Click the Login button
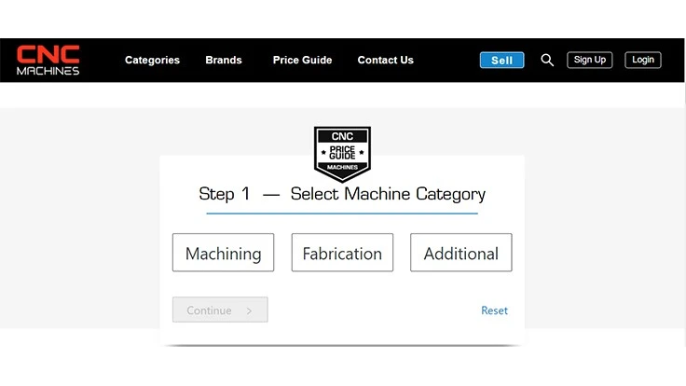The width and height of the screenshot is (686, 386). [643, 60]
